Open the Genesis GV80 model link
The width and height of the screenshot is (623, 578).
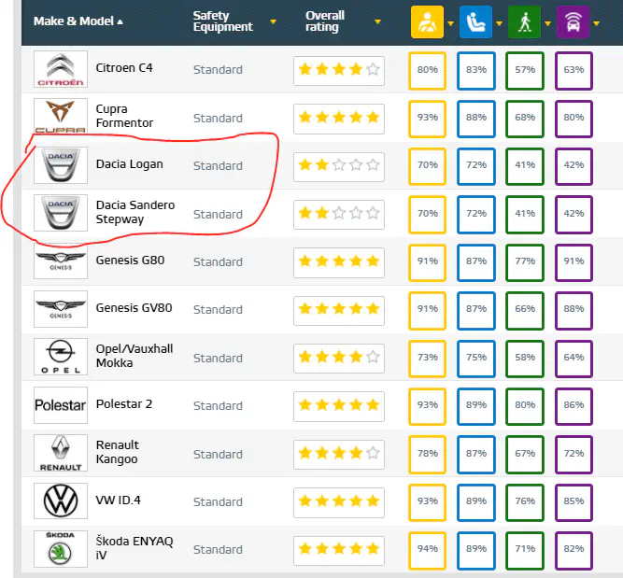[x=134, y=308]
